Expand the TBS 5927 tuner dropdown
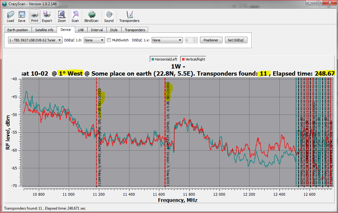338x213 pixels. [35, 40]
